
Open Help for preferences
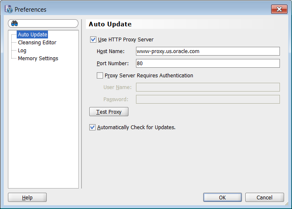27,197
